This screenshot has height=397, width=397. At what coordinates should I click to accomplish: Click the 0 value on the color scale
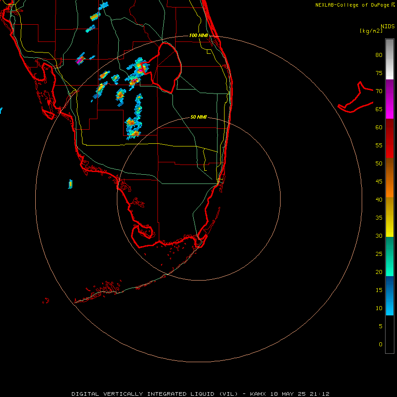pyautogui.click(x=381, y=345)
